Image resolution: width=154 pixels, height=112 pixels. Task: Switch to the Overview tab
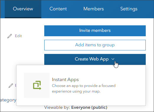click(23, 9)
